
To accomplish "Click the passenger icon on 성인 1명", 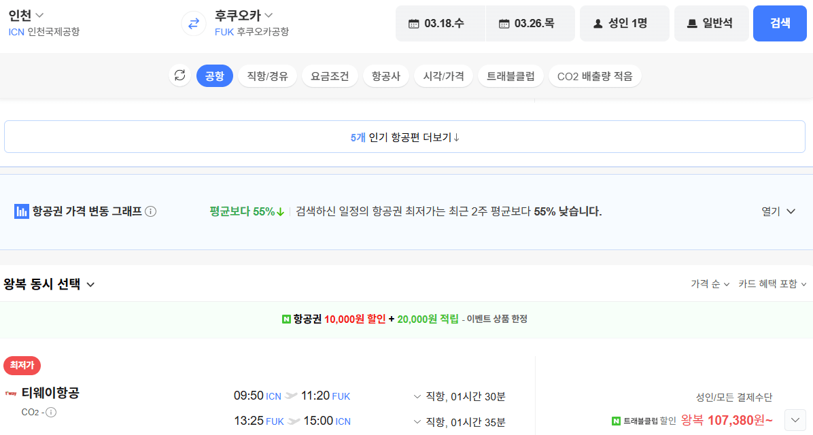I will (597, 22).
